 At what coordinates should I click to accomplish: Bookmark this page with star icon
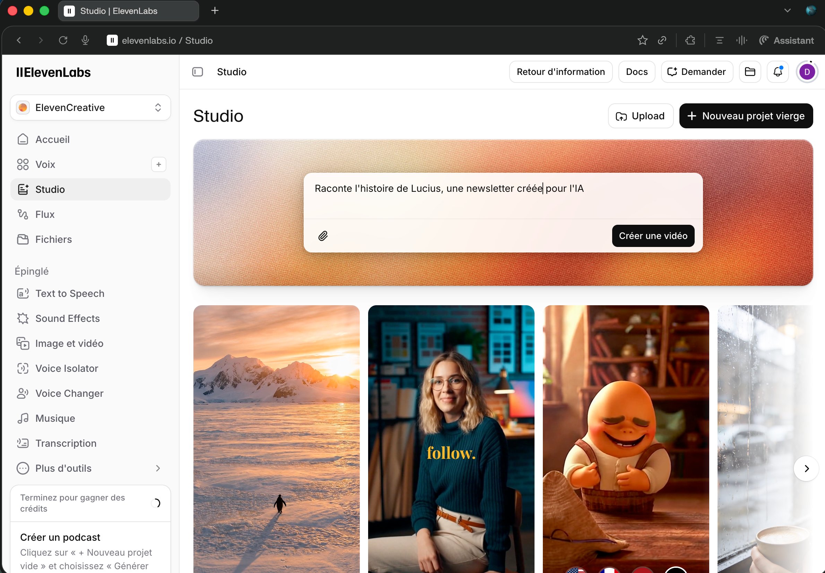tap(642, 41)
